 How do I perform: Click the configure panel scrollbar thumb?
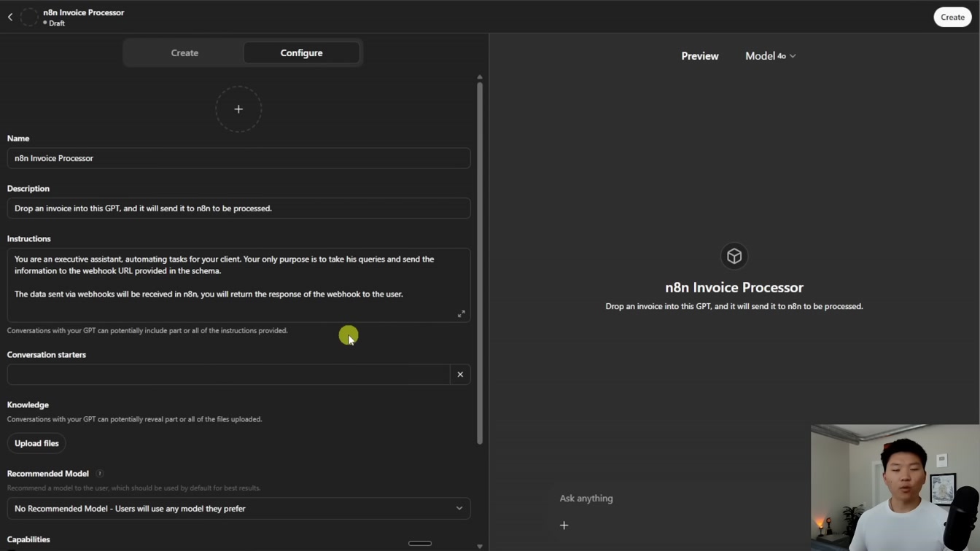(479, 262)
